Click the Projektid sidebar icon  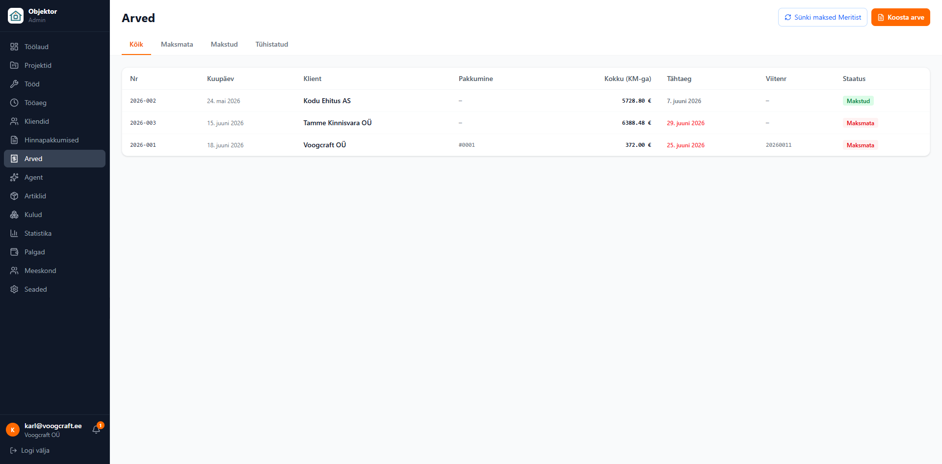[x=14, y=65]
